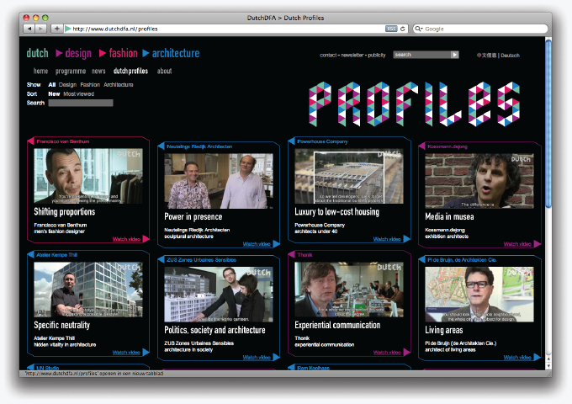Screen dimensions: 572x404
Task: Filter profiles by Architecture
Action: tap(119, 85)
